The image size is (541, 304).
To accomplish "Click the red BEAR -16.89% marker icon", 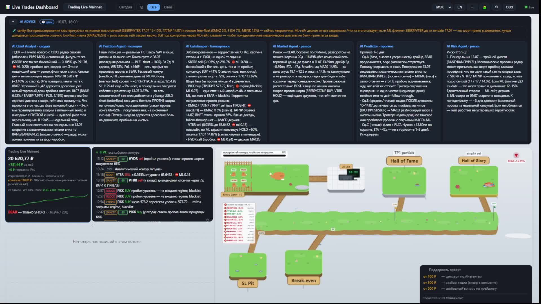I will pyautogui.click(x=516, y=155).
